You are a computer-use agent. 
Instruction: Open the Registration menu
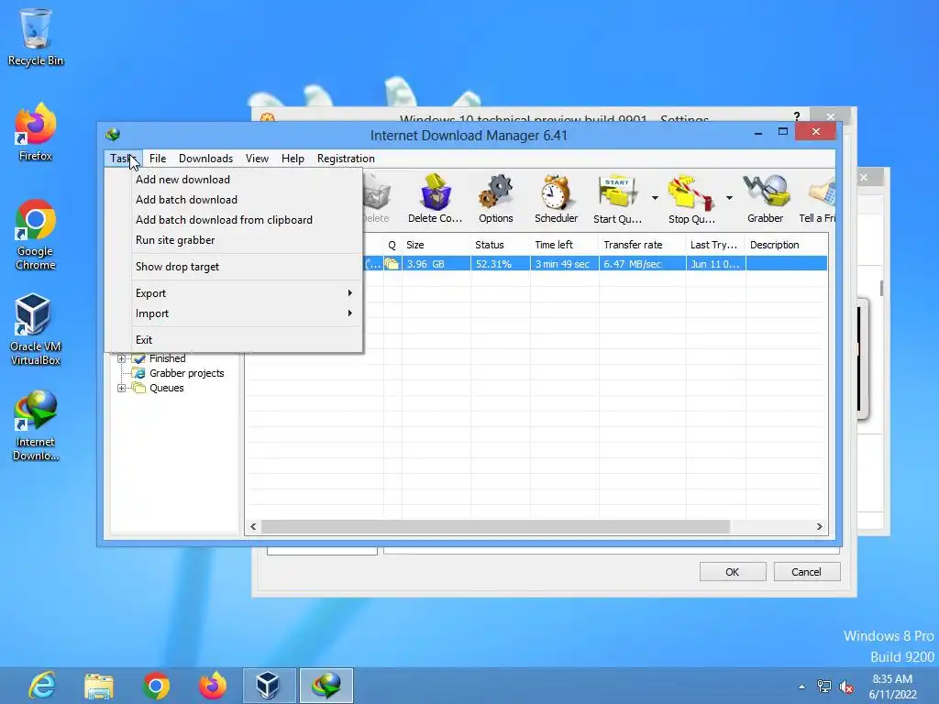[346, 159]
